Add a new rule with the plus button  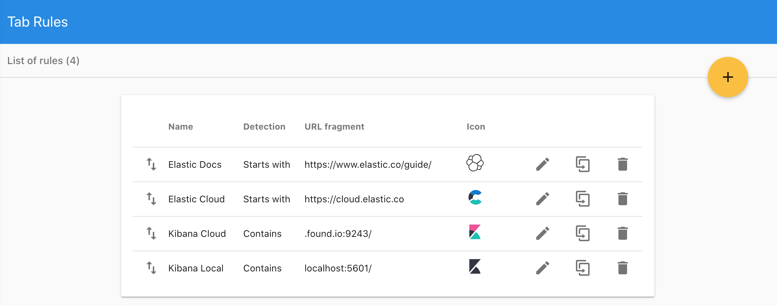(x=728, y=77)
